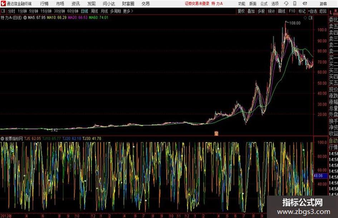Click the 叠加 overlay button

click(251, 11)
